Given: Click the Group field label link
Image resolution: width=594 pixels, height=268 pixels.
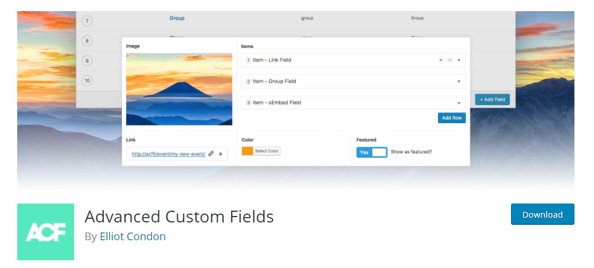Looking at the screenshot, I should (177, 18).
